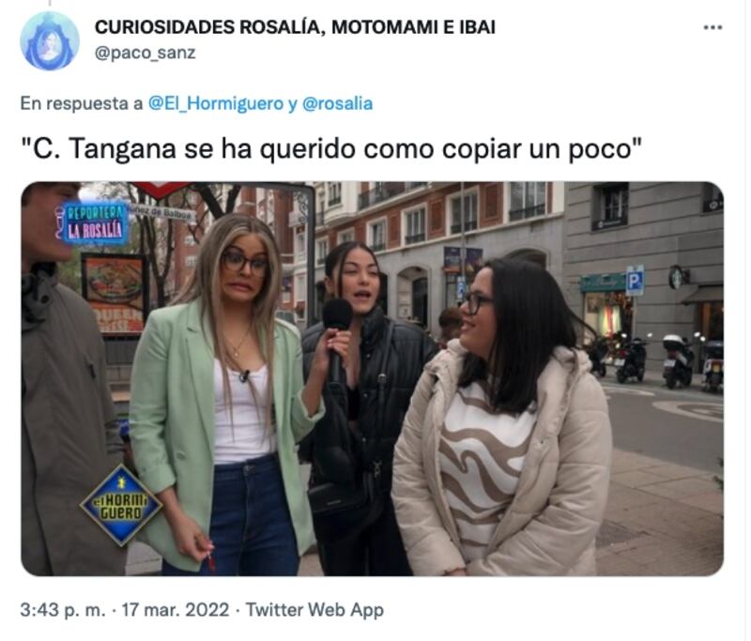Click the C. Tangana quote tweet text
This screenshot has height=641, width=751.
pos(331,149)
